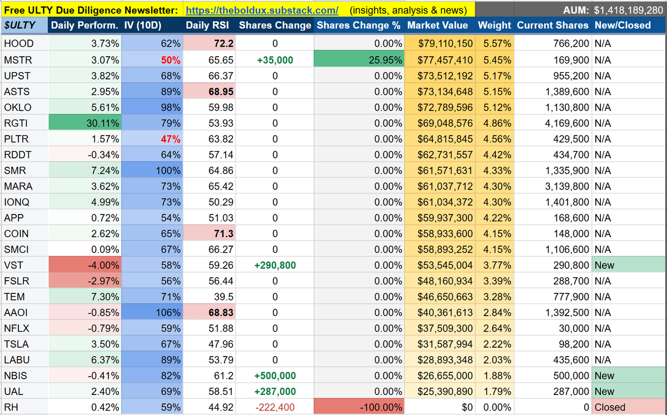Click MSTR's +35,000 shares change cell
667x415 pixels.
275,59
